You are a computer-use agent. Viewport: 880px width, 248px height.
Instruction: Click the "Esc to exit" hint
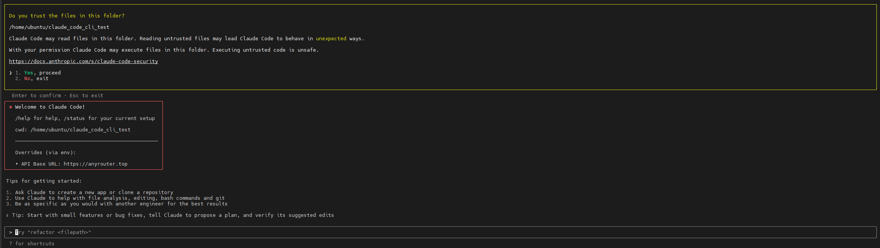click(x=86, y=96)
